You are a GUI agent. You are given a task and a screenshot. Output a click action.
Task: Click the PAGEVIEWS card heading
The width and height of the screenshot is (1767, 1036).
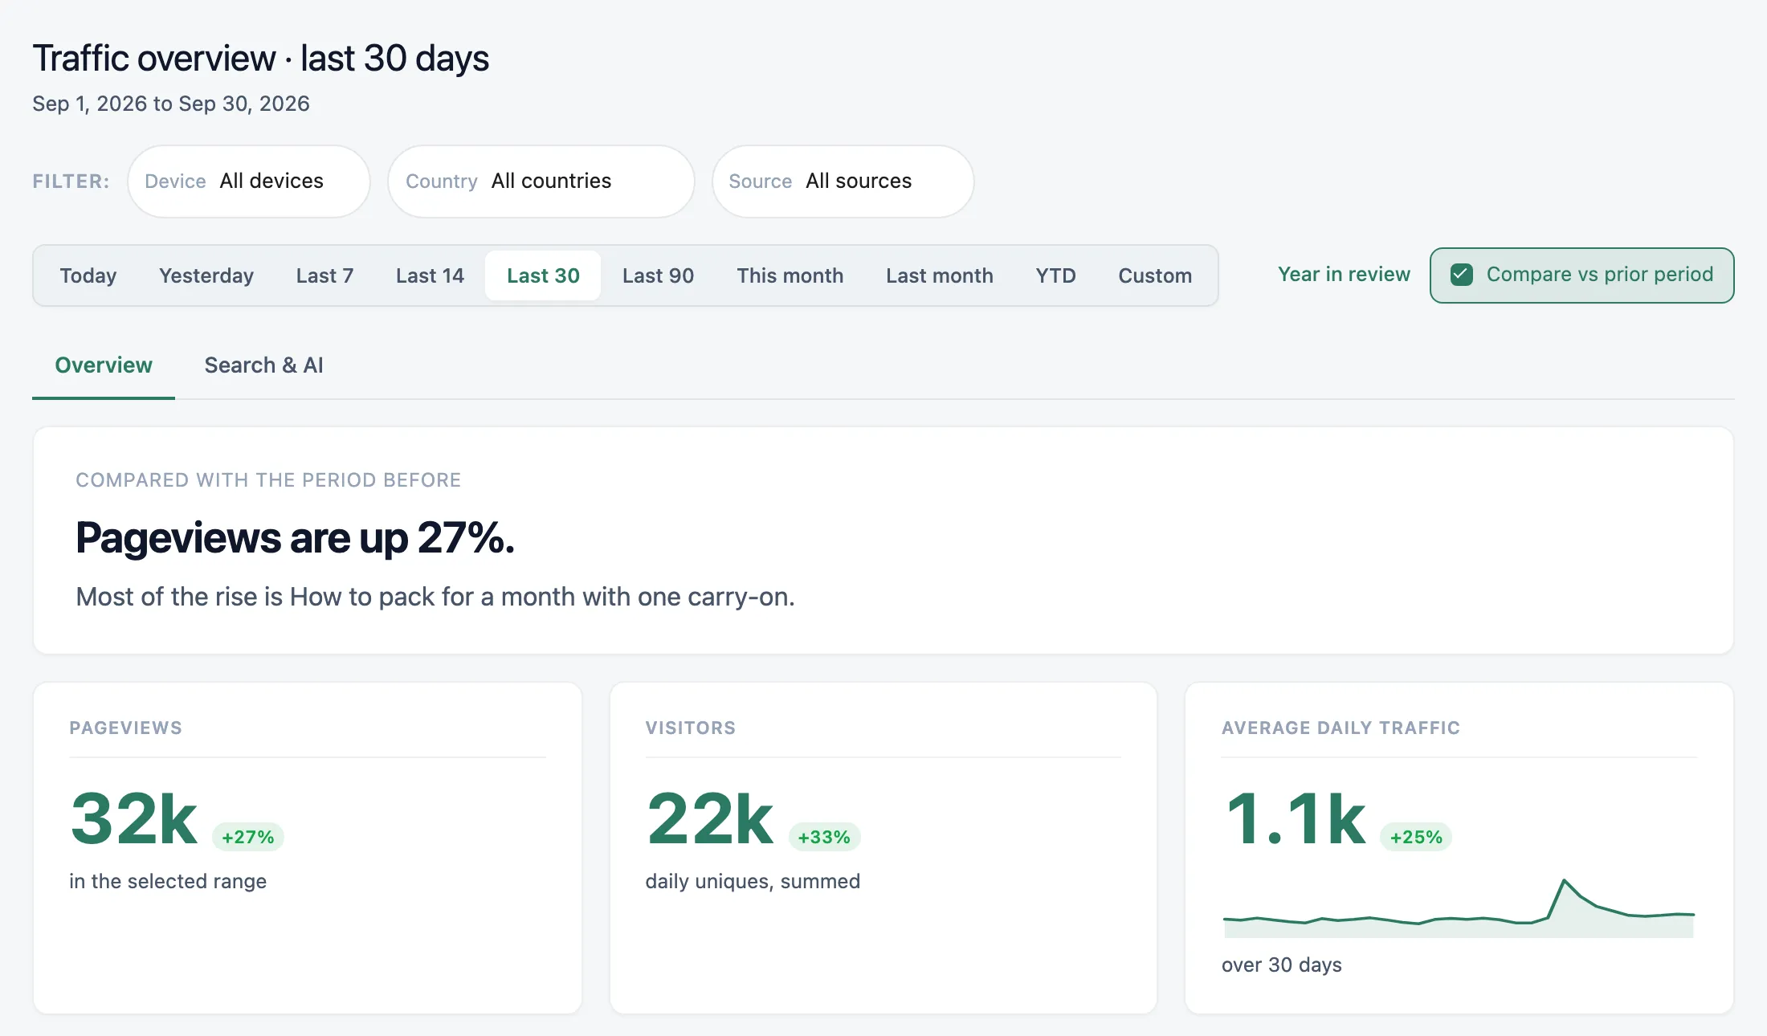pos(125,728)
